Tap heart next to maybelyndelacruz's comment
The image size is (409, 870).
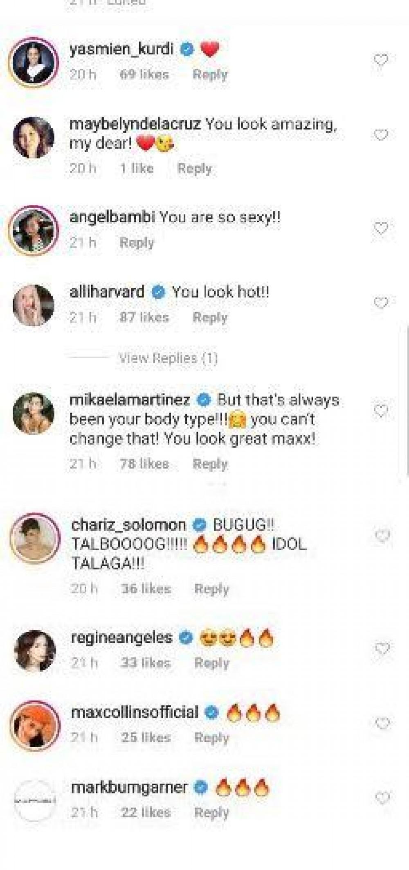coord(381,135)
